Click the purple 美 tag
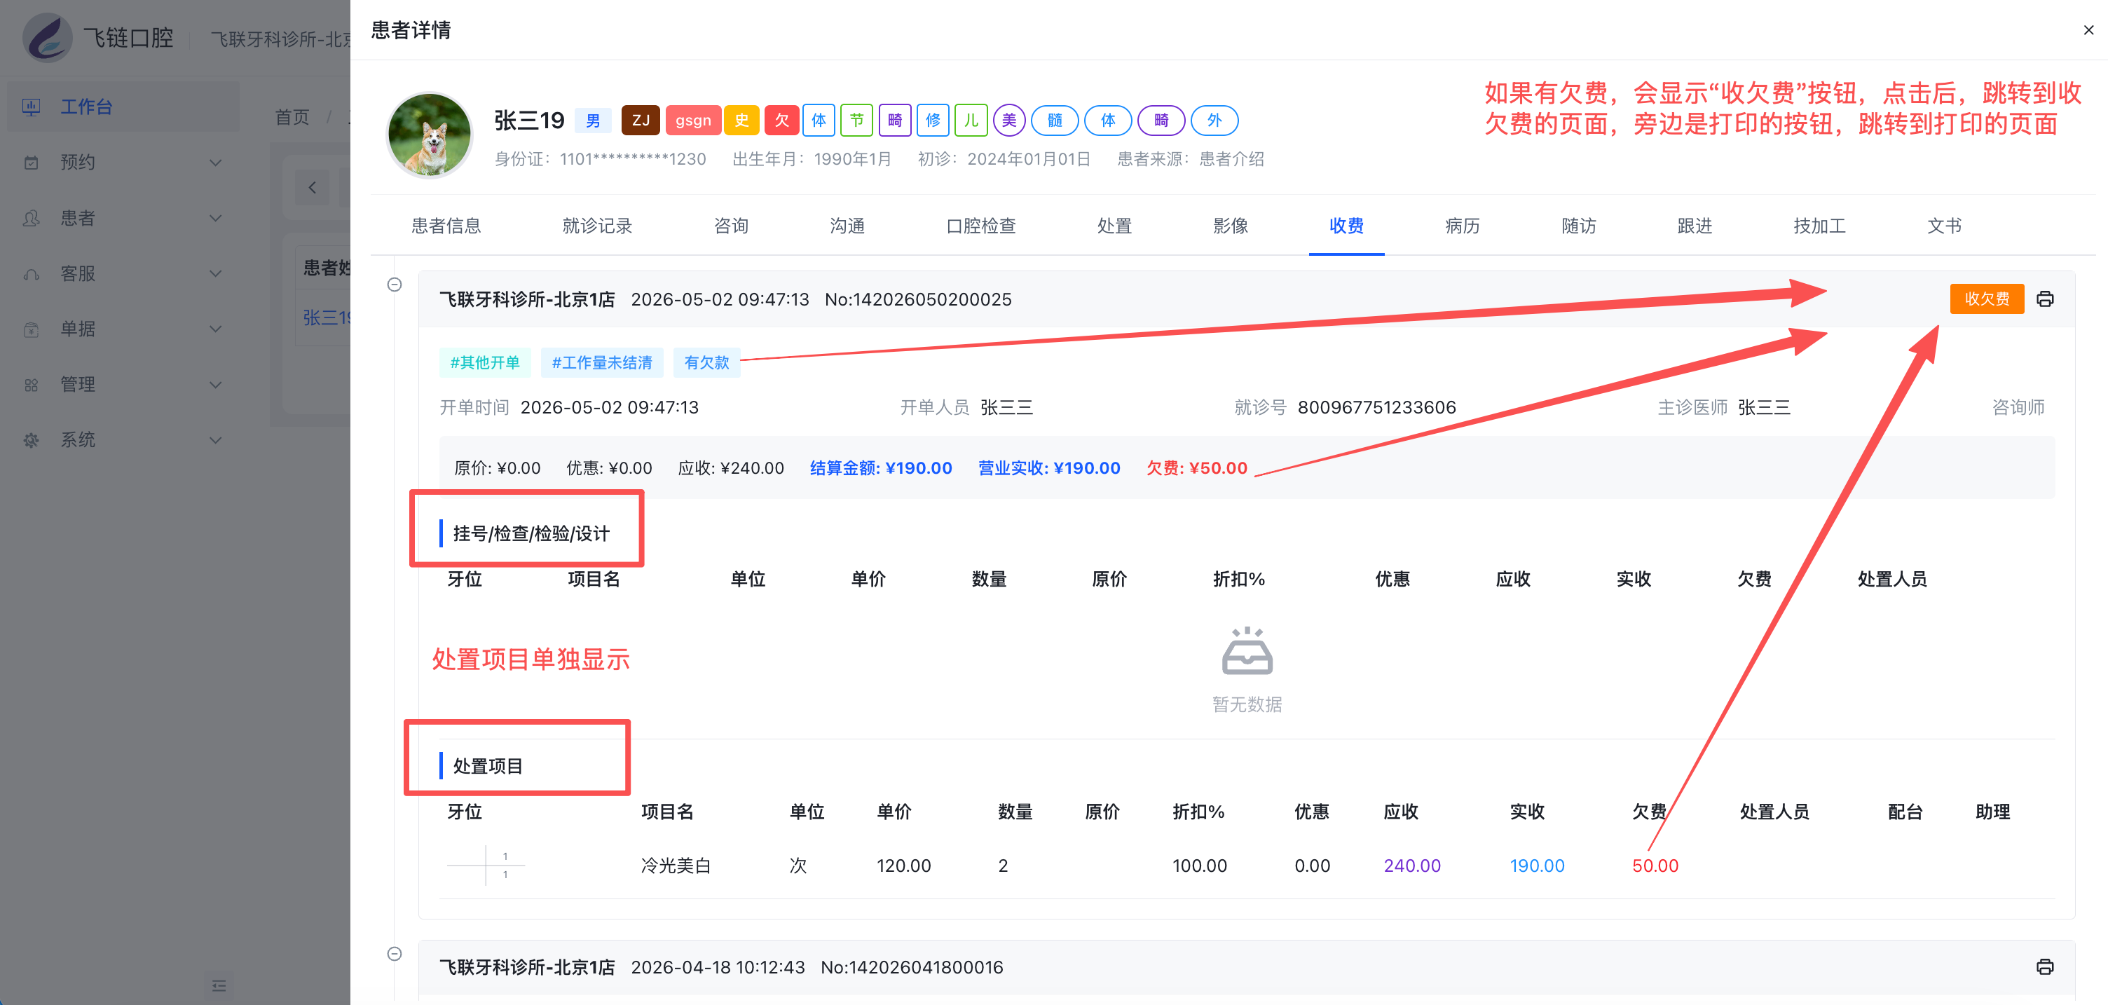 pos(1009,121)
